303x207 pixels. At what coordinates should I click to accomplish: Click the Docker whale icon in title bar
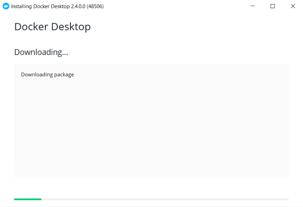pos(6,6)
